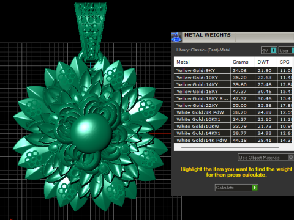
Task: Select the White Gold:10KX1 row
Action: point(233,119)
